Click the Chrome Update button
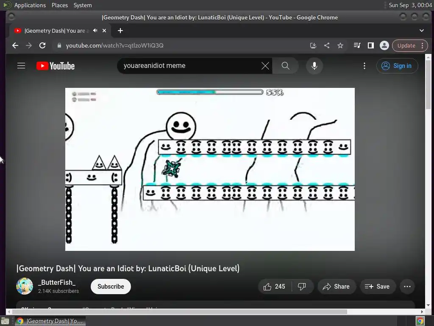Screen dimensions: 434x326 coord(406,45)
